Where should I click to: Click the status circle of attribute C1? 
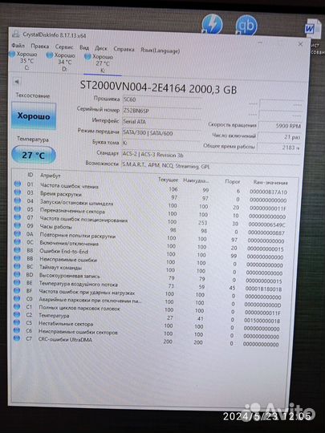tap(17, 306)
